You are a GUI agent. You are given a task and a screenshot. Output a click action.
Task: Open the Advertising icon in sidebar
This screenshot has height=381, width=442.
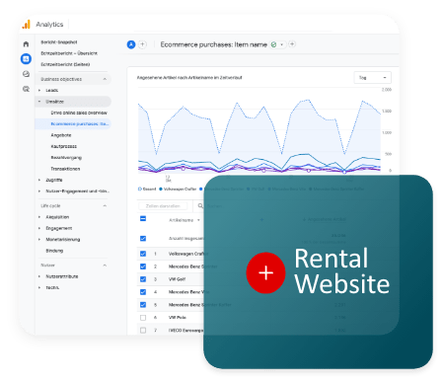tap(26, 89)
